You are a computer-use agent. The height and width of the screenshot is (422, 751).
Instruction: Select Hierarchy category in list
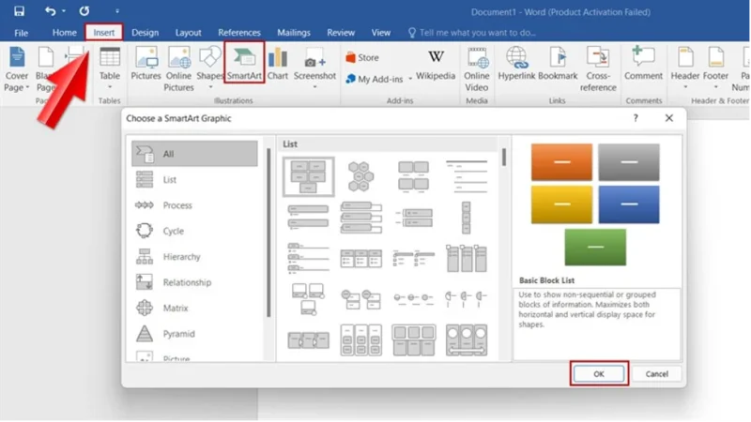tap(182, 257)
